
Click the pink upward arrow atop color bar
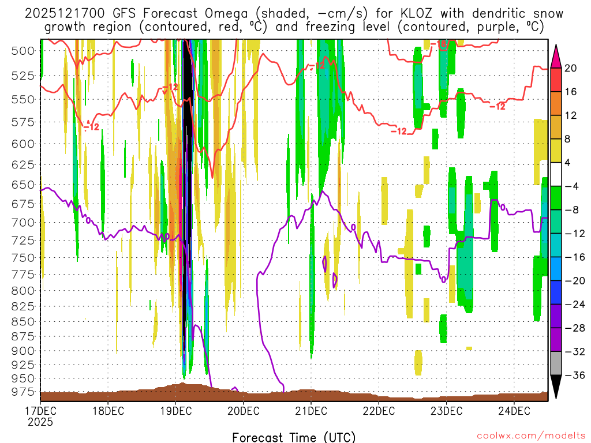pyautogui.click(x=556, y=57)
